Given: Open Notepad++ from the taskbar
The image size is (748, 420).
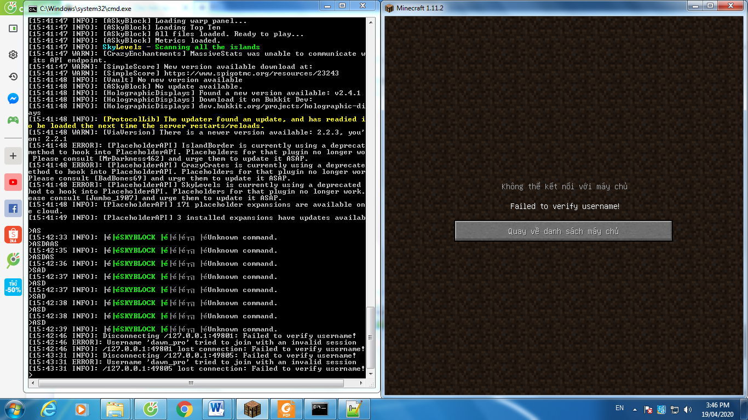Looking at the screenshot, I should click(354, 409).
